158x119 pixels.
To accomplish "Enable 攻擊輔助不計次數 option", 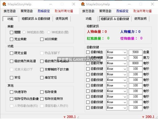I will (42, 69).
